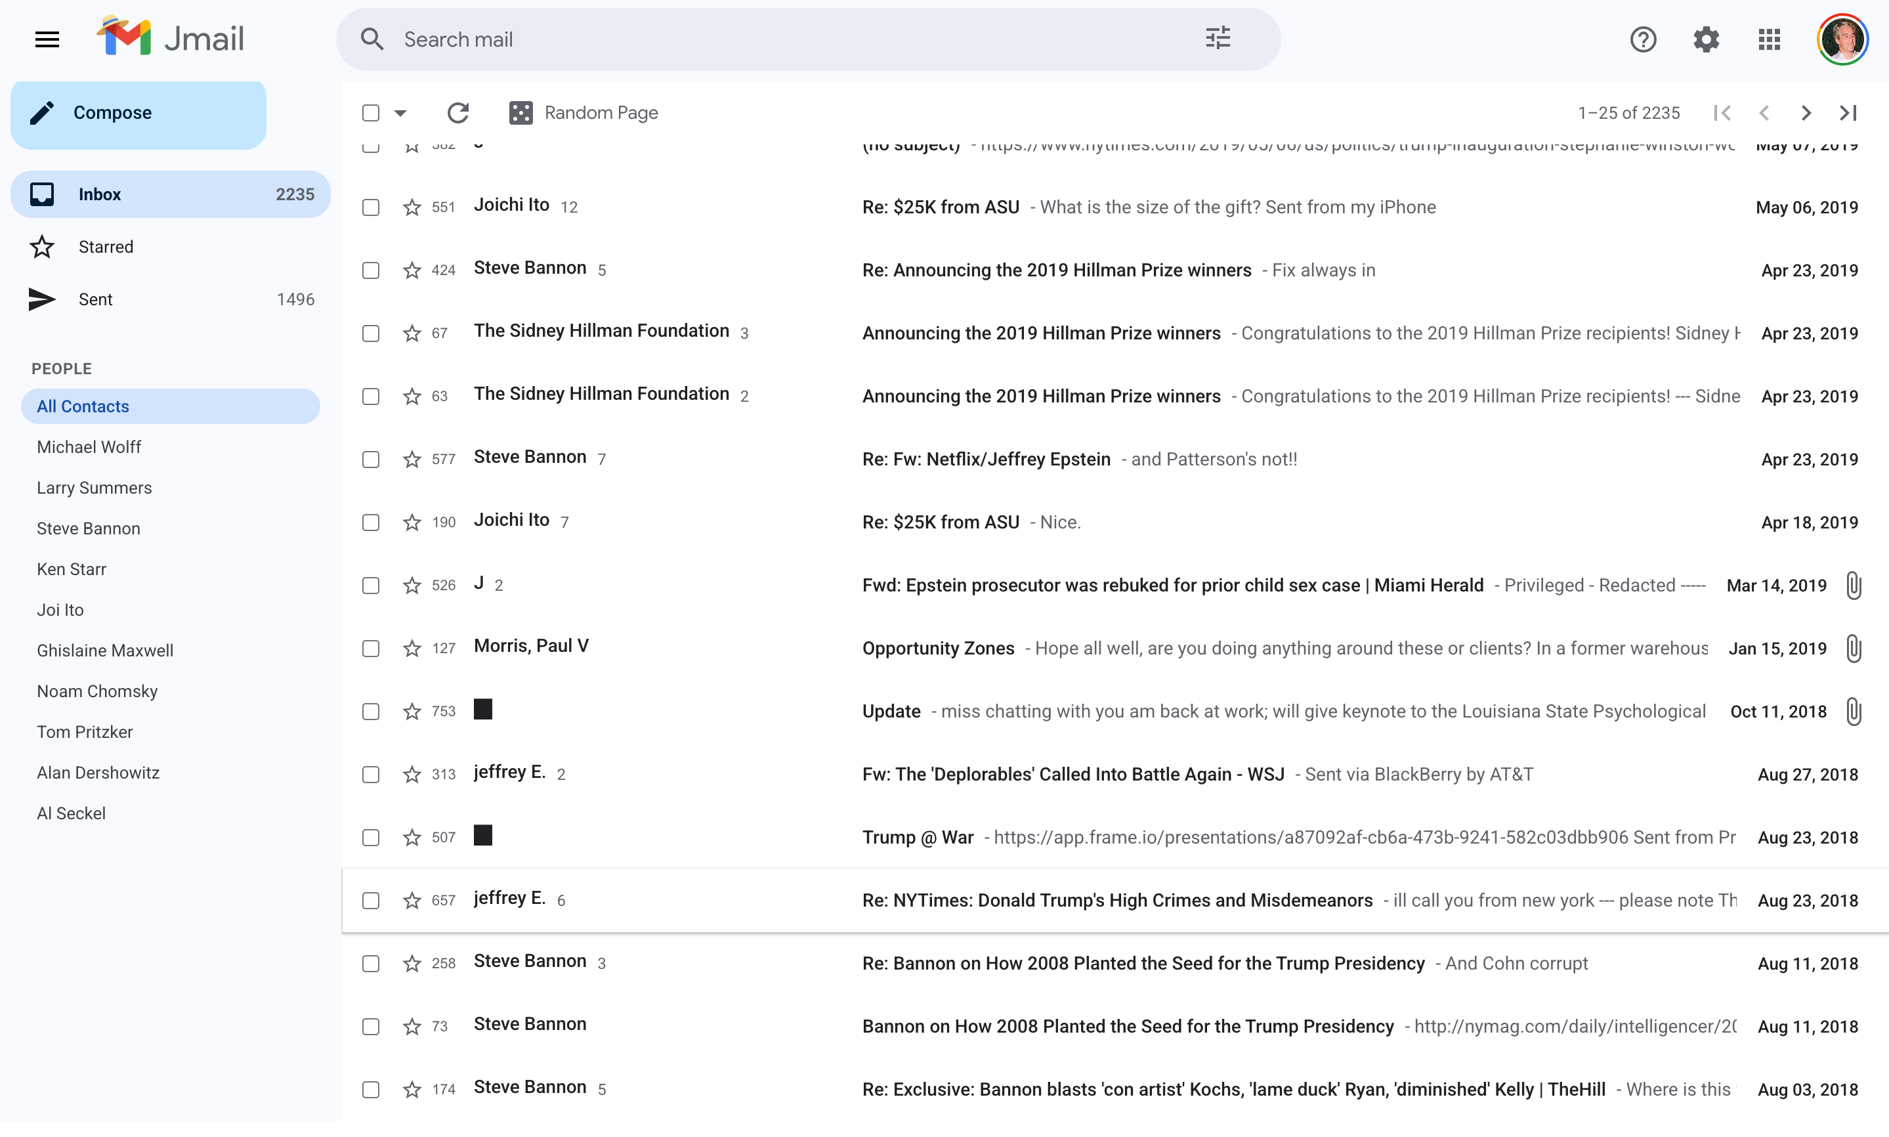Tick the checkbox for Joichi Ito May 06 email
This screenshot has width=1889, height=1137.
[371, 207]
